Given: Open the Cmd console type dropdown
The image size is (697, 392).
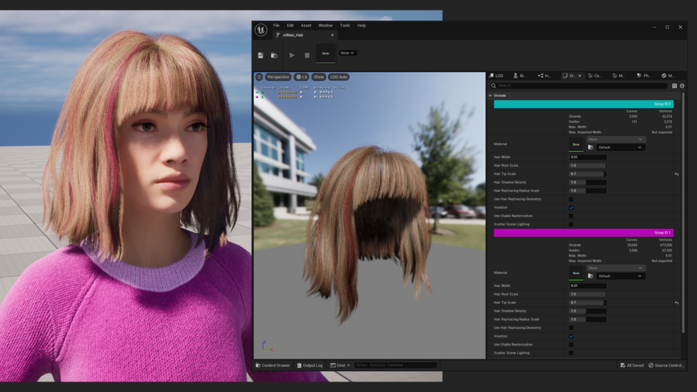Looking at the screenshot, I should 340,366.
